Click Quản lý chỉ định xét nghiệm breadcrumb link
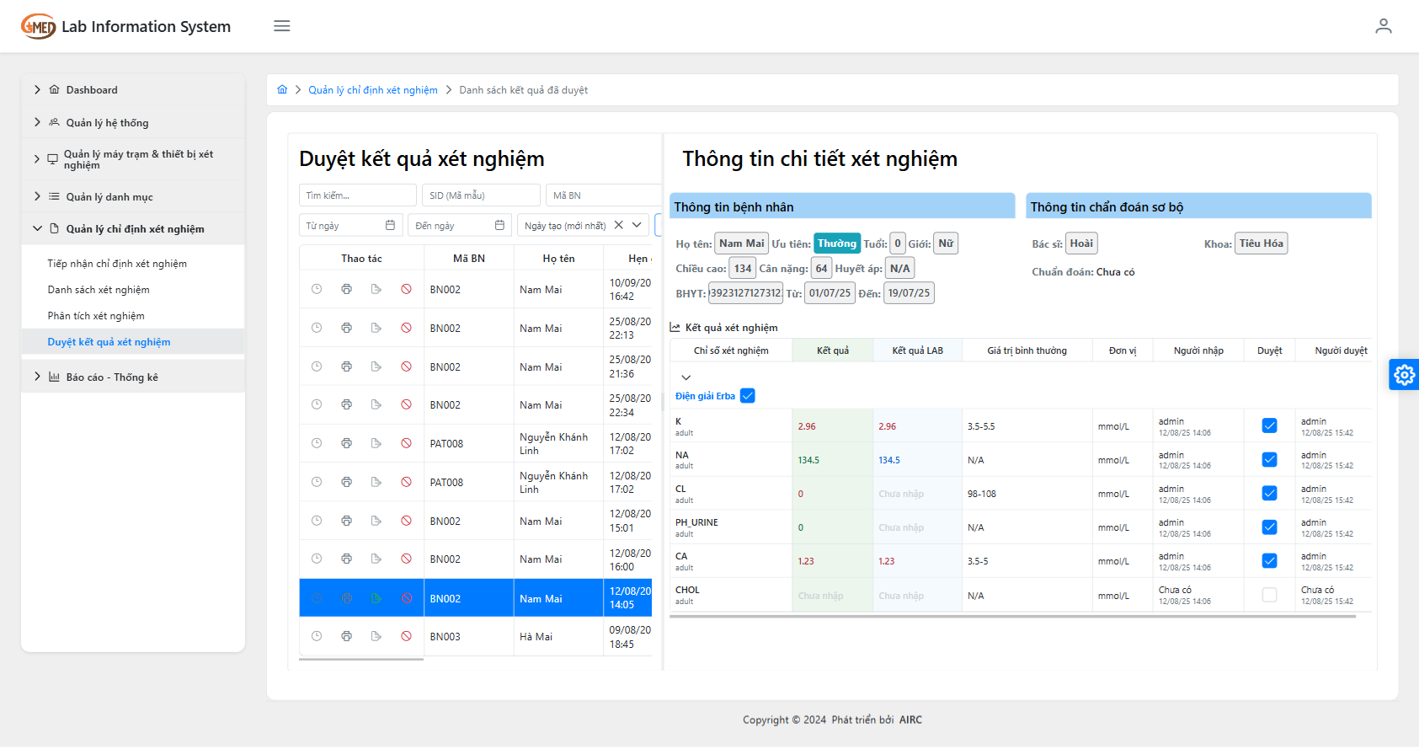 click(372, 90)
